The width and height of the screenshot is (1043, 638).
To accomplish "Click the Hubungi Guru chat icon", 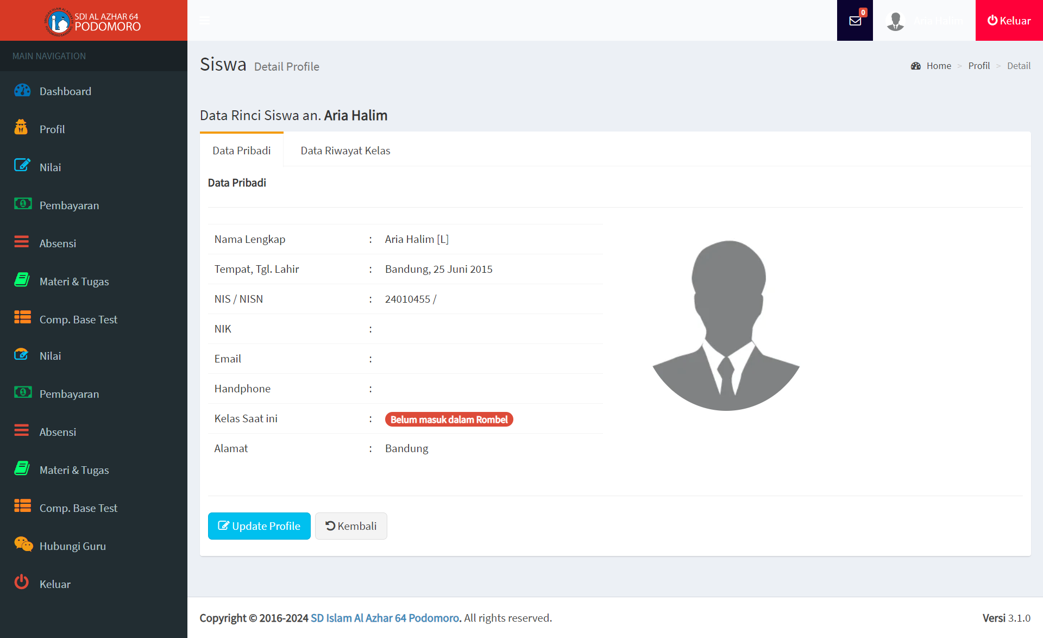I will [23, 544].
